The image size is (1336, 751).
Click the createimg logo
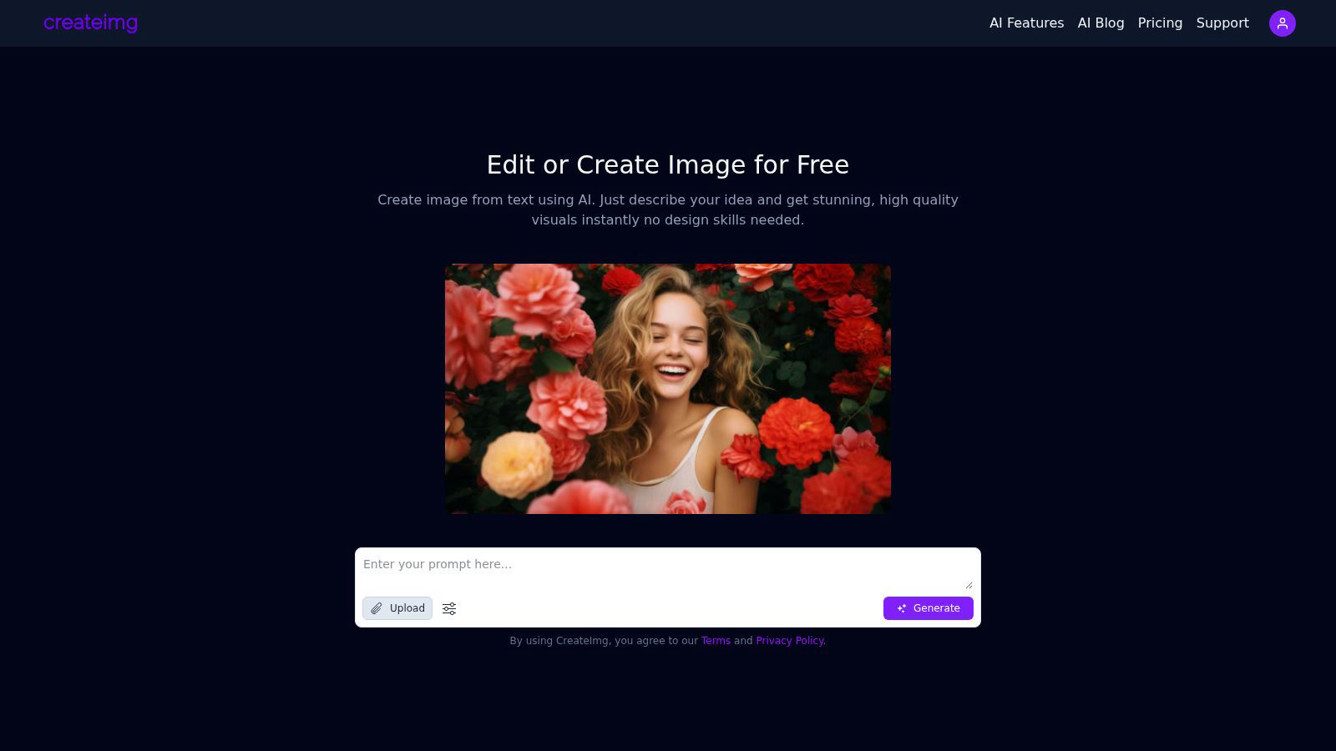(x=90, y=23)
